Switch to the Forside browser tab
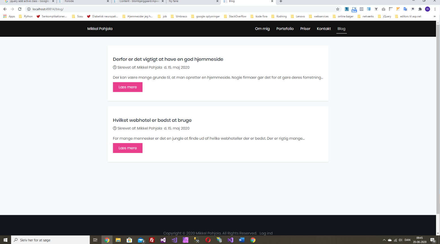 (x=83, y=1)
